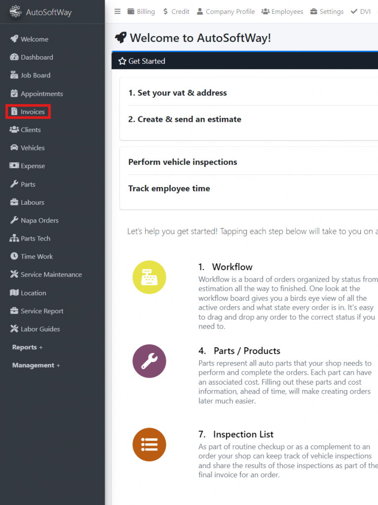Viewport: 378px width, 505px height.
Task: Go to Parts Tech in the sidebar
Action: point(36,238)
